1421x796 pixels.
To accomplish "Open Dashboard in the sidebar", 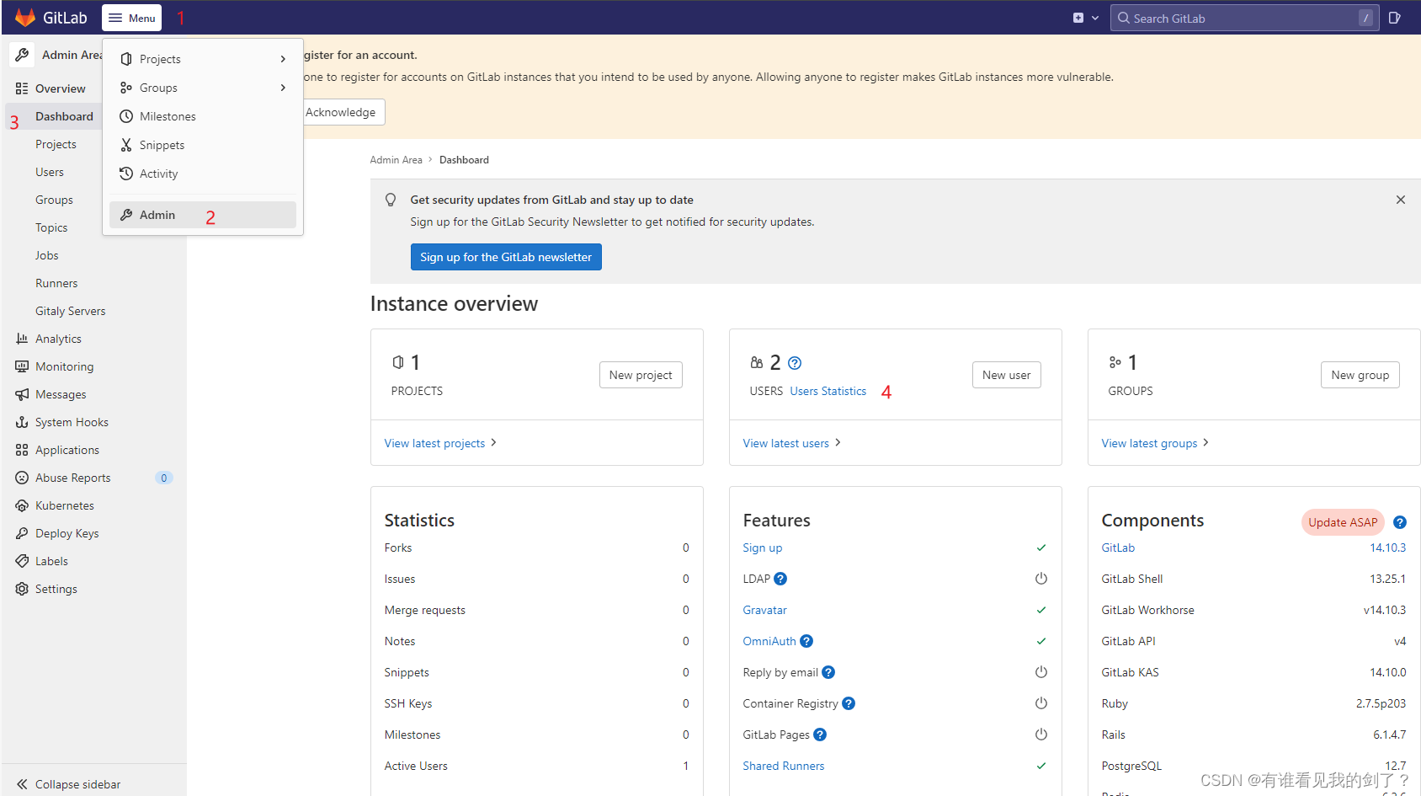I will 64,116.
